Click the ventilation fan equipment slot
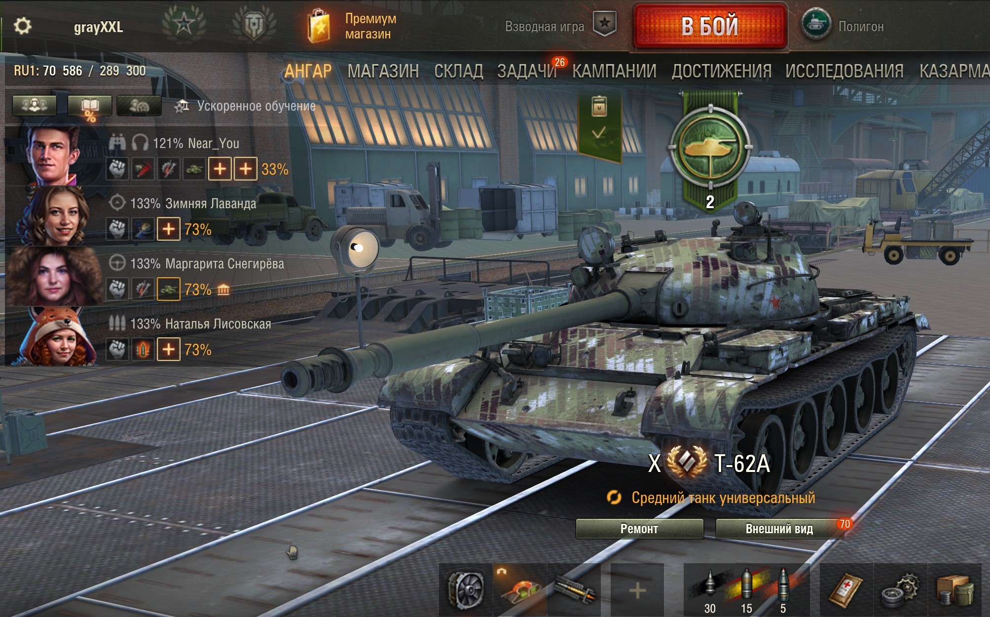Image resolution: width=990 pixels, height=617 pixels. click(466, 589)
